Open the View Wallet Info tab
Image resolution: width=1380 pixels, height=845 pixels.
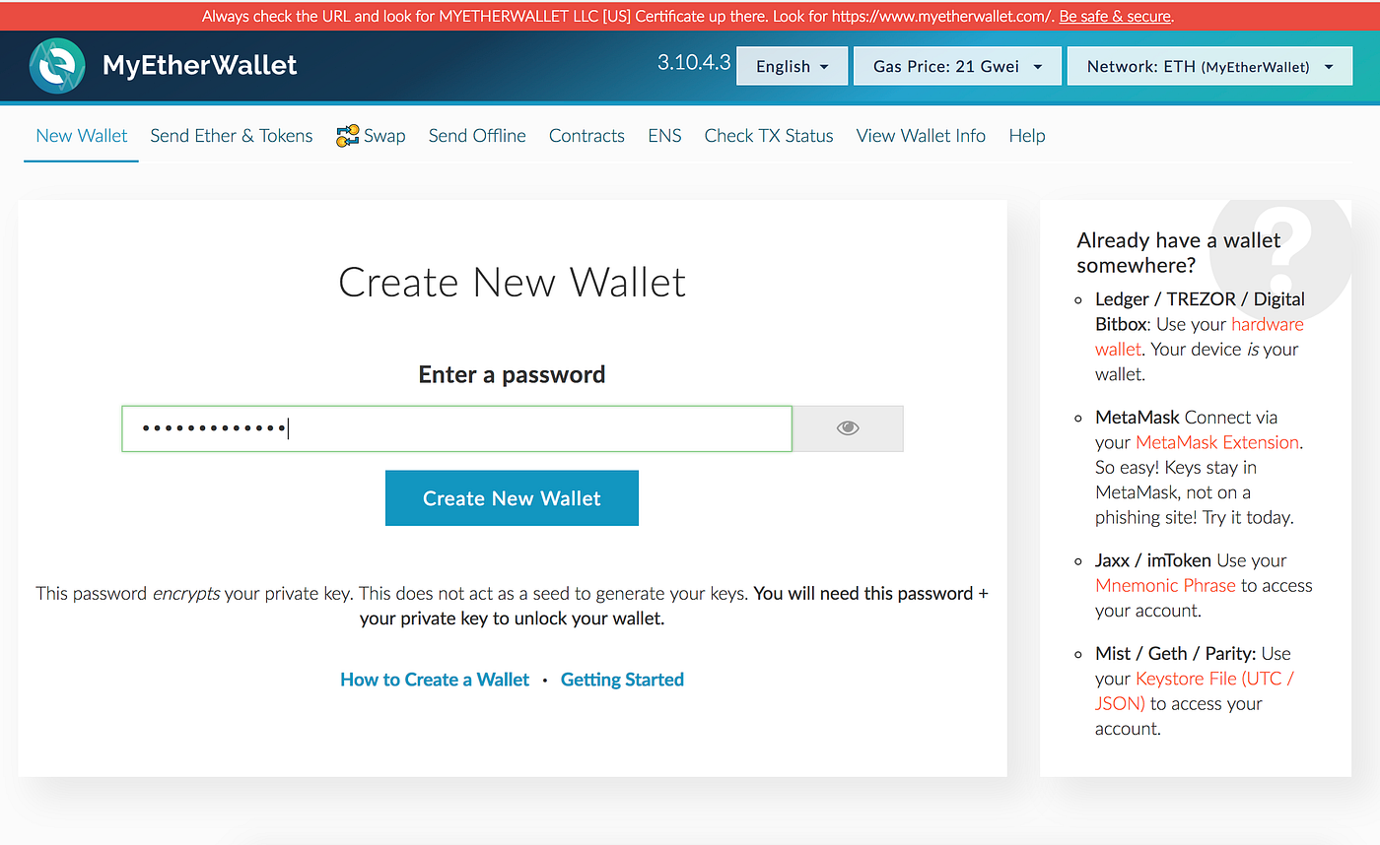[x=921, y=136]
